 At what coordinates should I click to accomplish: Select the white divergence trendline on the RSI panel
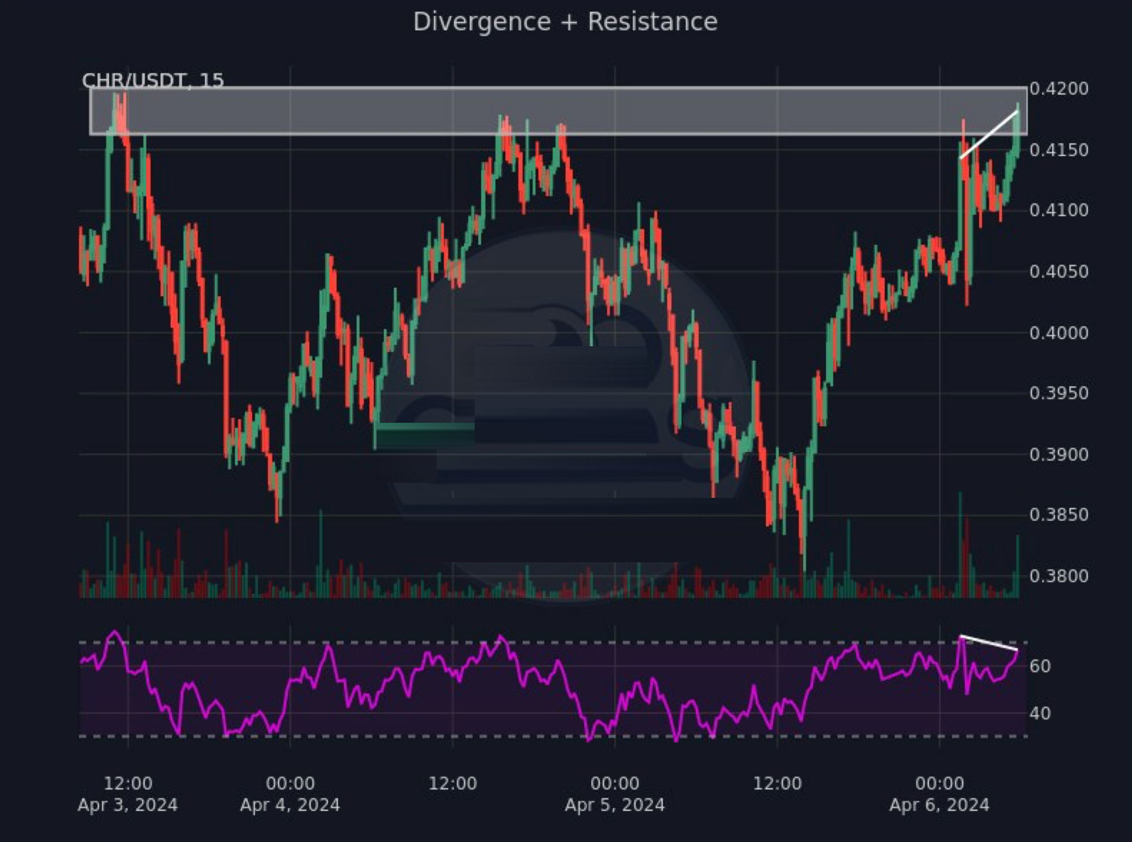[x=989, y=644]
